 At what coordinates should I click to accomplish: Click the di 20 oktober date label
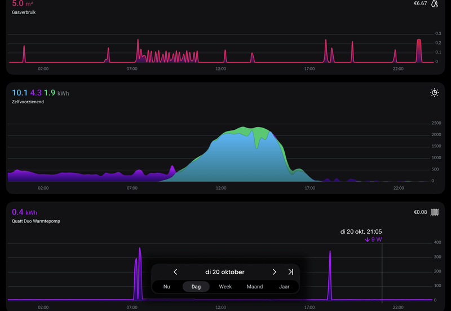click(224, 272)
